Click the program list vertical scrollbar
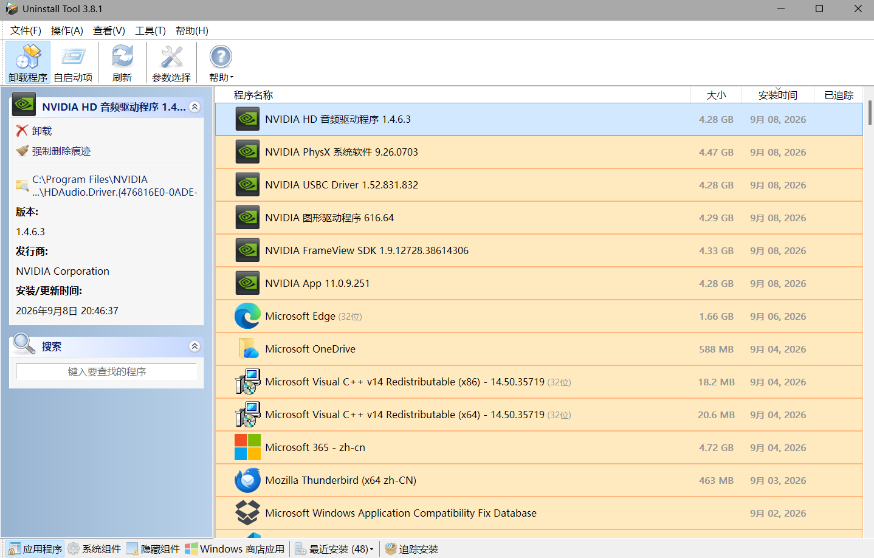 point(870,112)
